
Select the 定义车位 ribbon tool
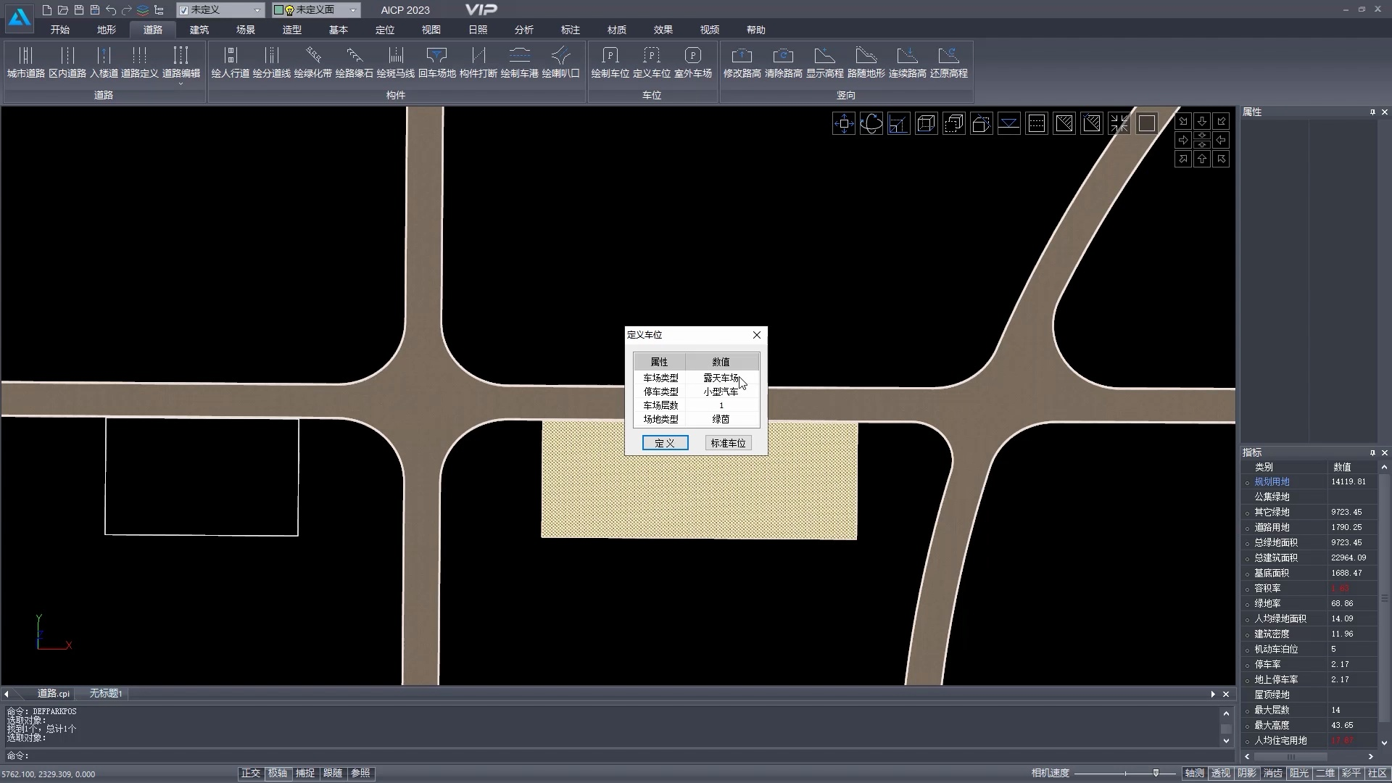652,62
